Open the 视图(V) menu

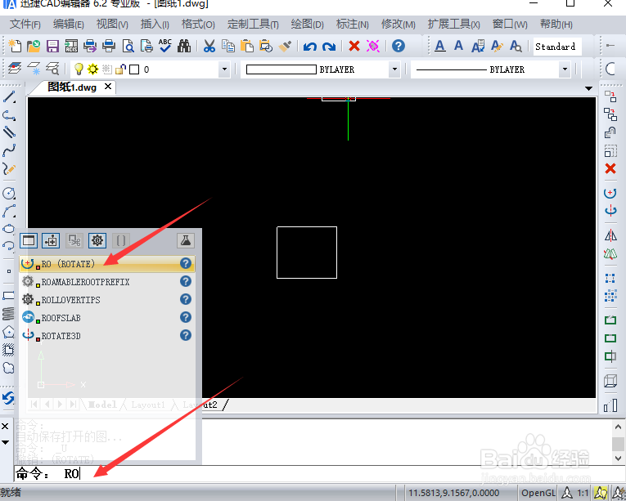[112, 25]
